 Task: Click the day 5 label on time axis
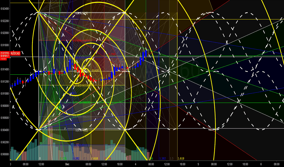198,164
